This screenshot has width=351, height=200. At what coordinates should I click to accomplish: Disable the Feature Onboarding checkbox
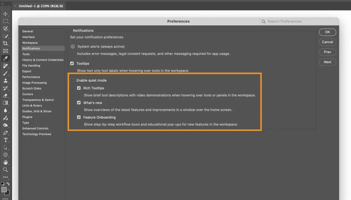point(79,117)
